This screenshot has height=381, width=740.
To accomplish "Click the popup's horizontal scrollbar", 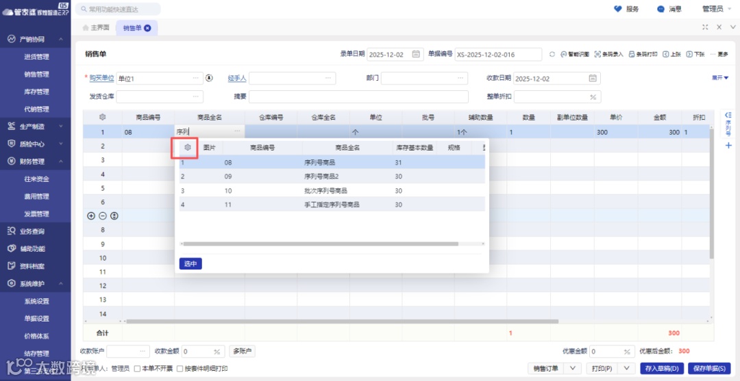I will 321,244.
